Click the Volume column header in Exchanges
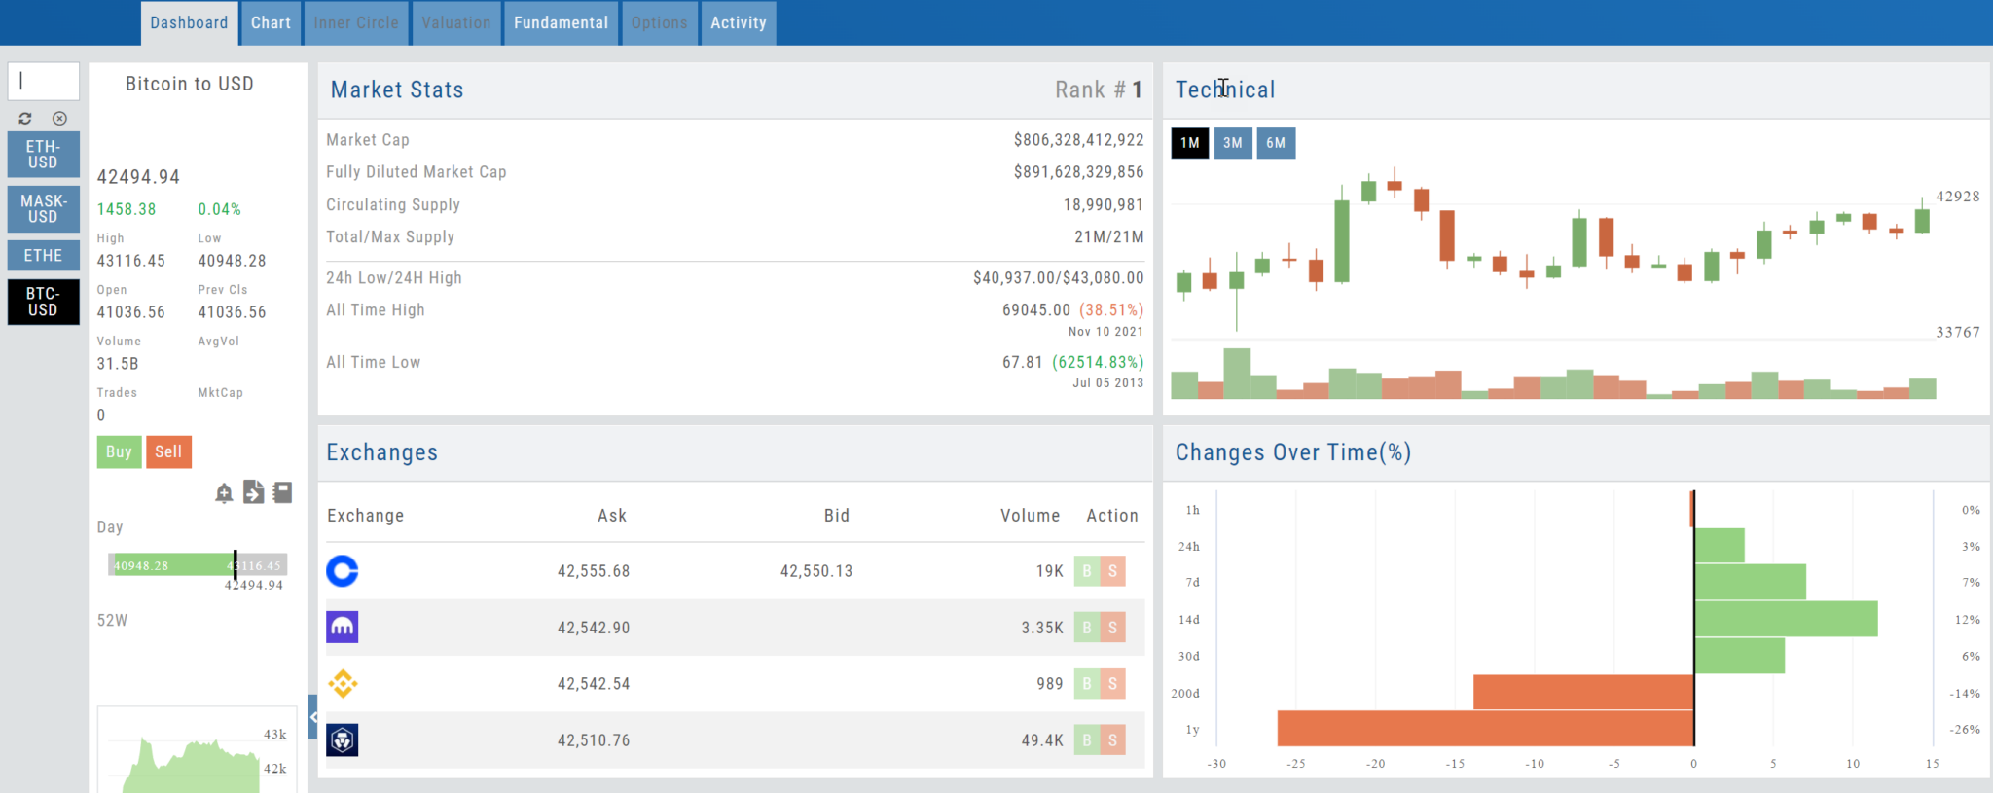Image resolution: width=1993 pixels, height=793 pixels. tap(1031, 516)
